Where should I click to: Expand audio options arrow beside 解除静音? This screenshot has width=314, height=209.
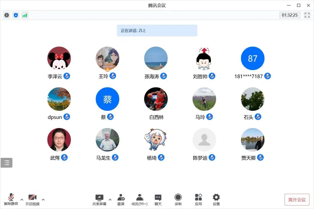(x=22, y=199)
